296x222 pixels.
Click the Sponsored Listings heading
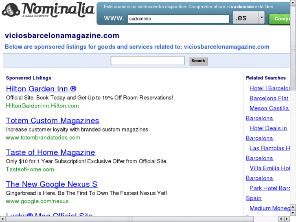[x=29, y=78]
